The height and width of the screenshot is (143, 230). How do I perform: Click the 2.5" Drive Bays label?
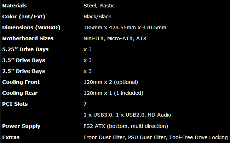point(24,71)
